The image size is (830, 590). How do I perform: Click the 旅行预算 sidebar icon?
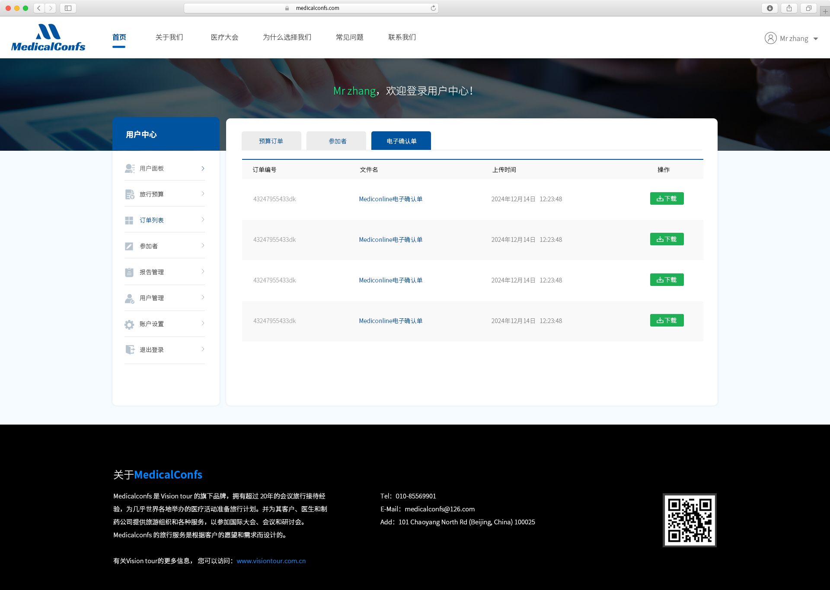pos(130,194)
